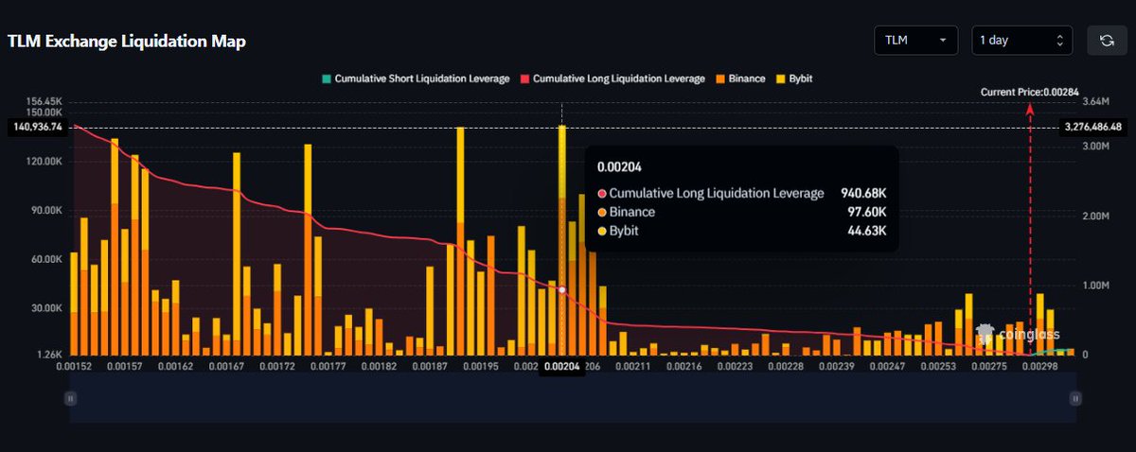Click the 120.00K left axis label
Viewport: 1136px width, 452px height.
[x=44, y=161]
